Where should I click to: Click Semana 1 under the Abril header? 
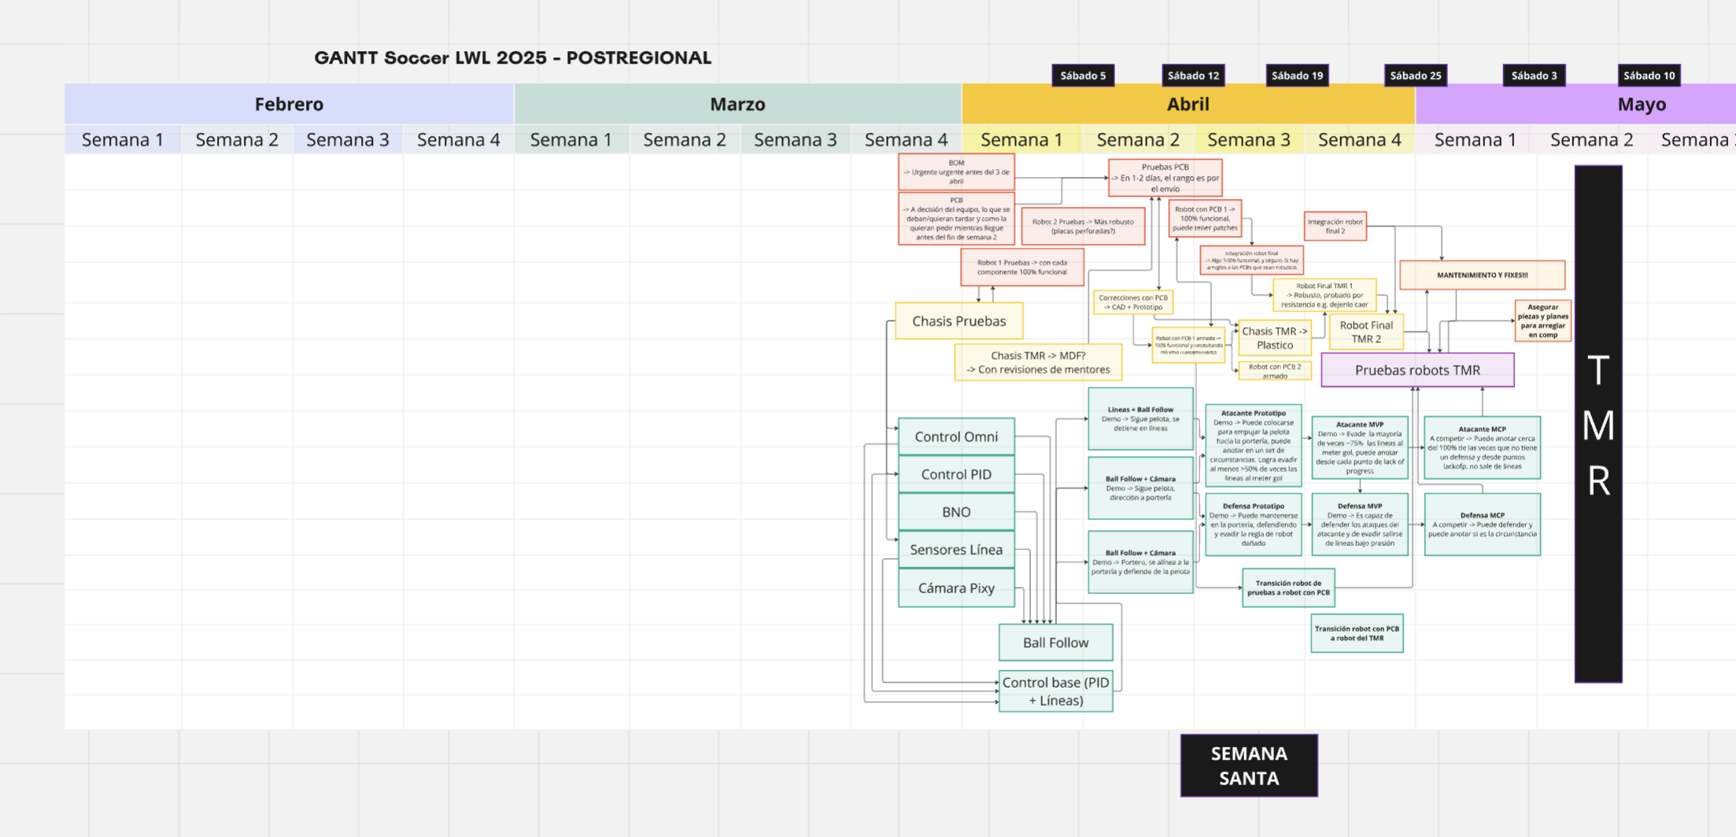pyautogui.click(x=1021, y=139)
